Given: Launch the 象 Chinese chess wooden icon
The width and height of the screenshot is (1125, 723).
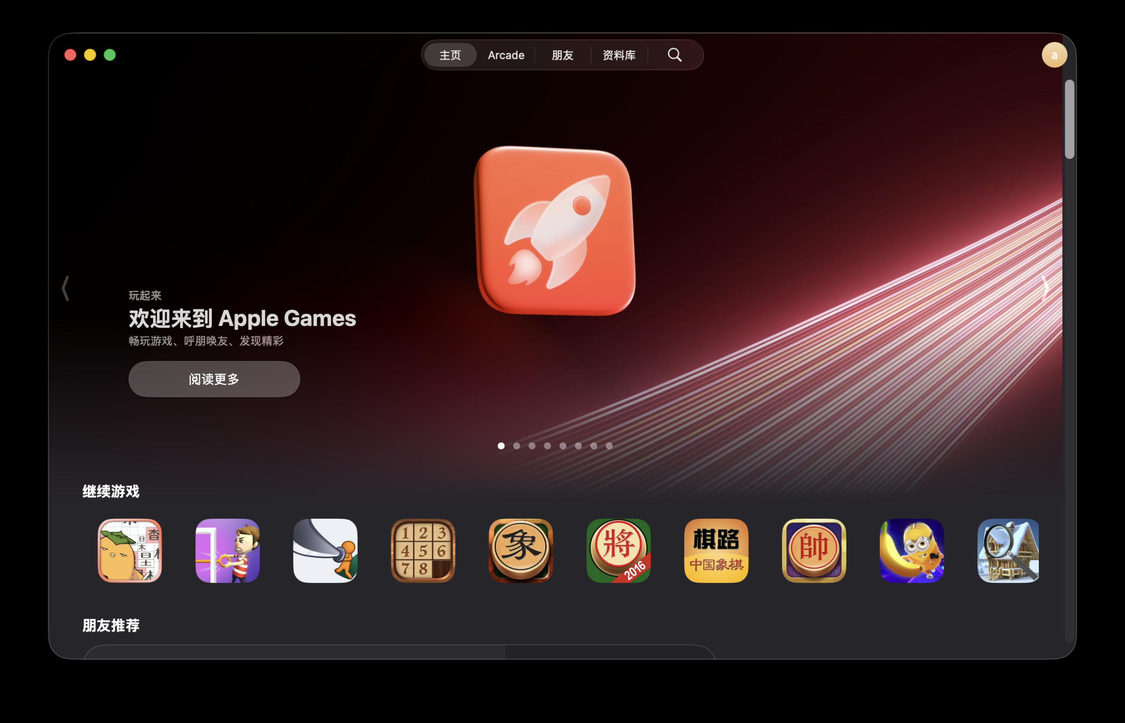Looking at the screenshot, I should [x=520, y=550].
